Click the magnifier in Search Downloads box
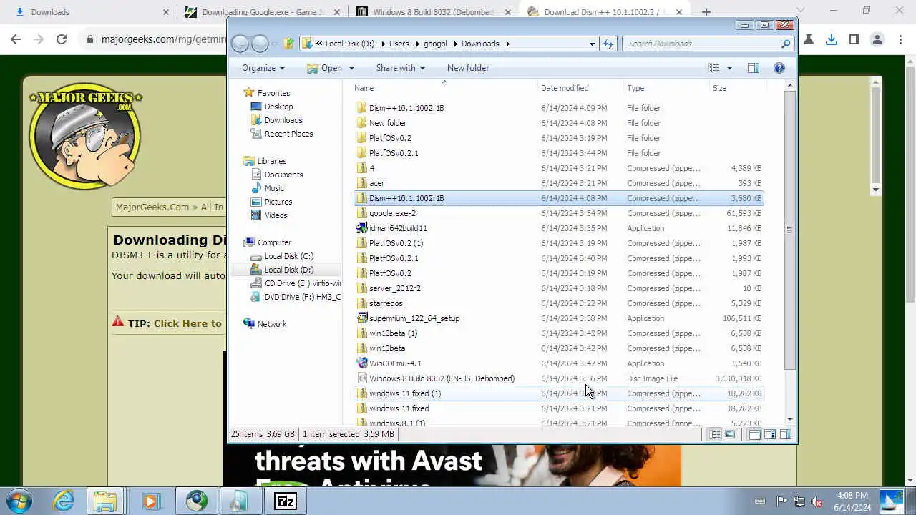Viewport: 916px width, 515px height. (x=786, y=44)
